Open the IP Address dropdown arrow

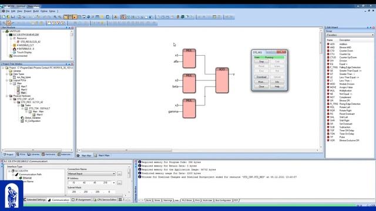[114, 183]
